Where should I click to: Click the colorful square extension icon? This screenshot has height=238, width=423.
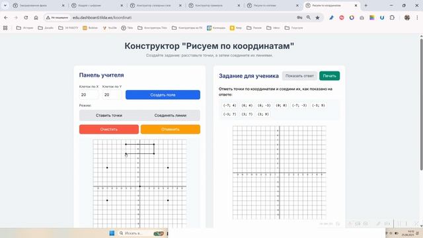[372, 18]
